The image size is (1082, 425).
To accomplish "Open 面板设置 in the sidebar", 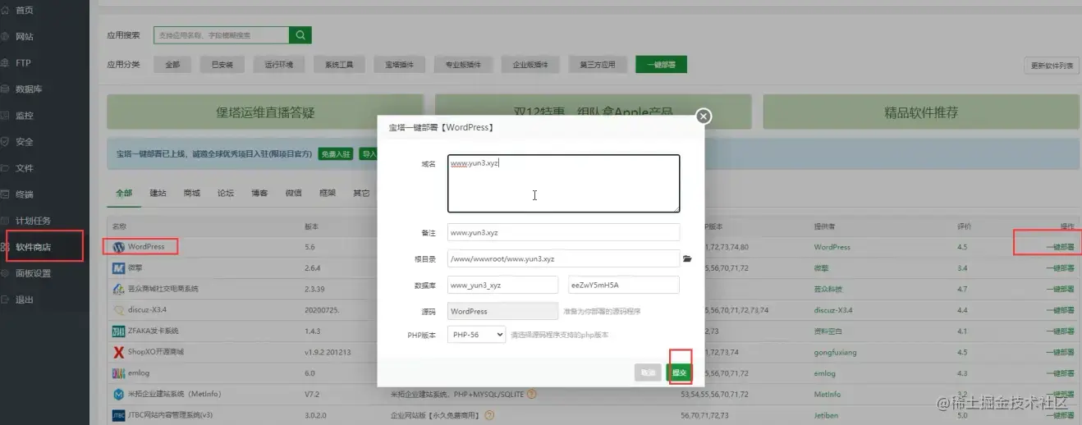I will pos(33,273).
